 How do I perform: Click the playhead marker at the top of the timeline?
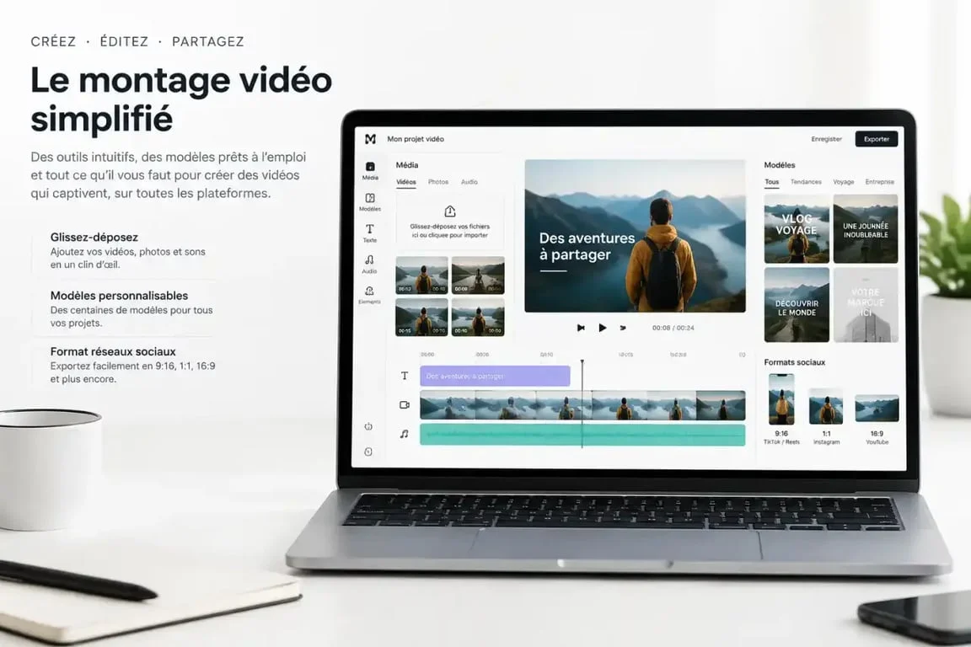click(582, 362)
